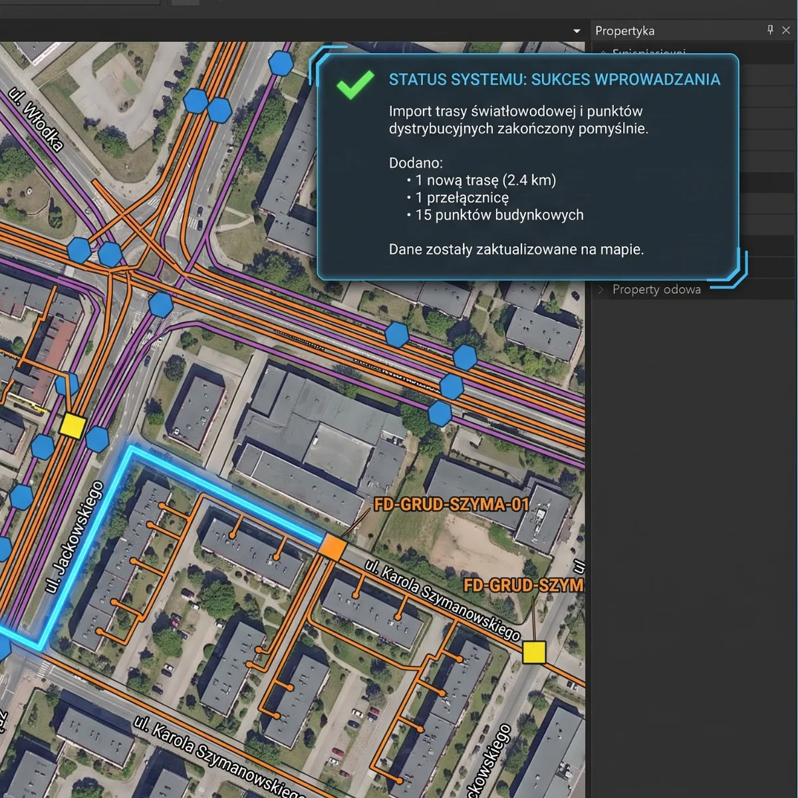Screen dimensions: 798x798
Task: Expand the partially hidden top row in Propertyka
Action: (x=603, y=52)
